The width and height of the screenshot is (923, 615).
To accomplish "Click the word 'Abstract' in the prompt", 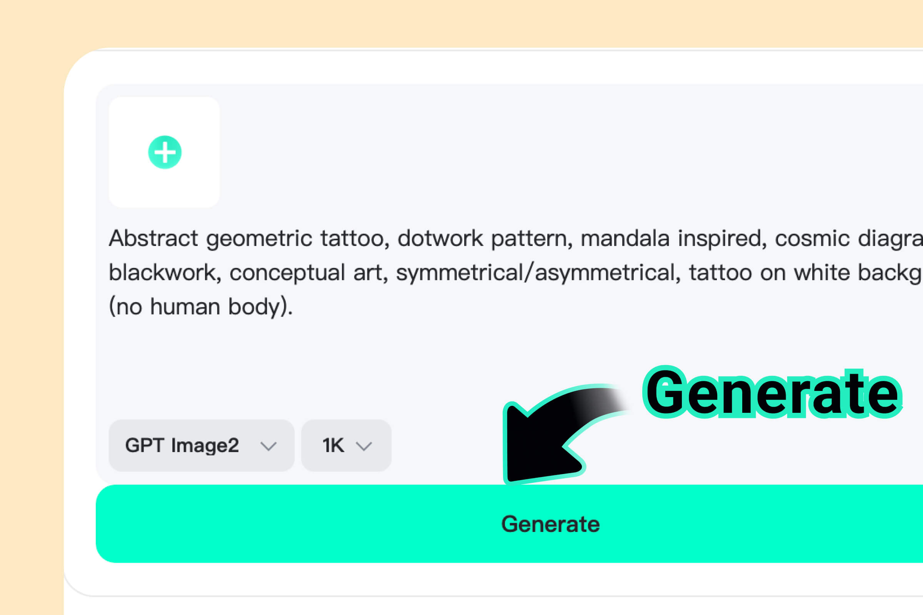I will (153, 238).
